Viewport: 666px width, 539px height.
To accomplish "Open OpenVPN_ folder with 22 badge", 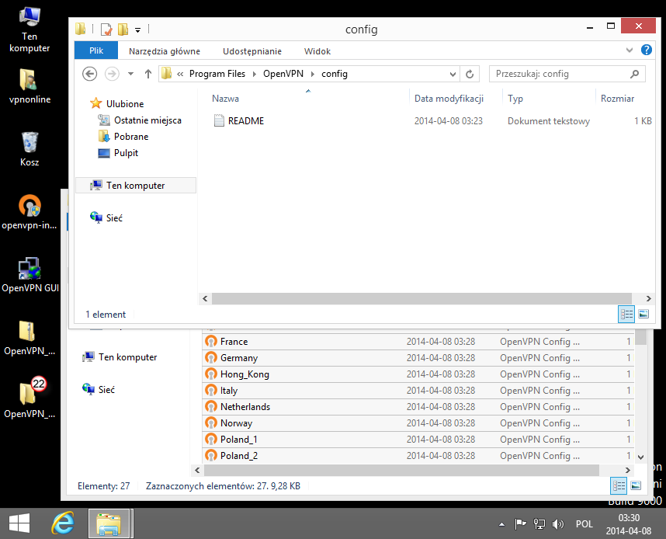I will (29, 398).
